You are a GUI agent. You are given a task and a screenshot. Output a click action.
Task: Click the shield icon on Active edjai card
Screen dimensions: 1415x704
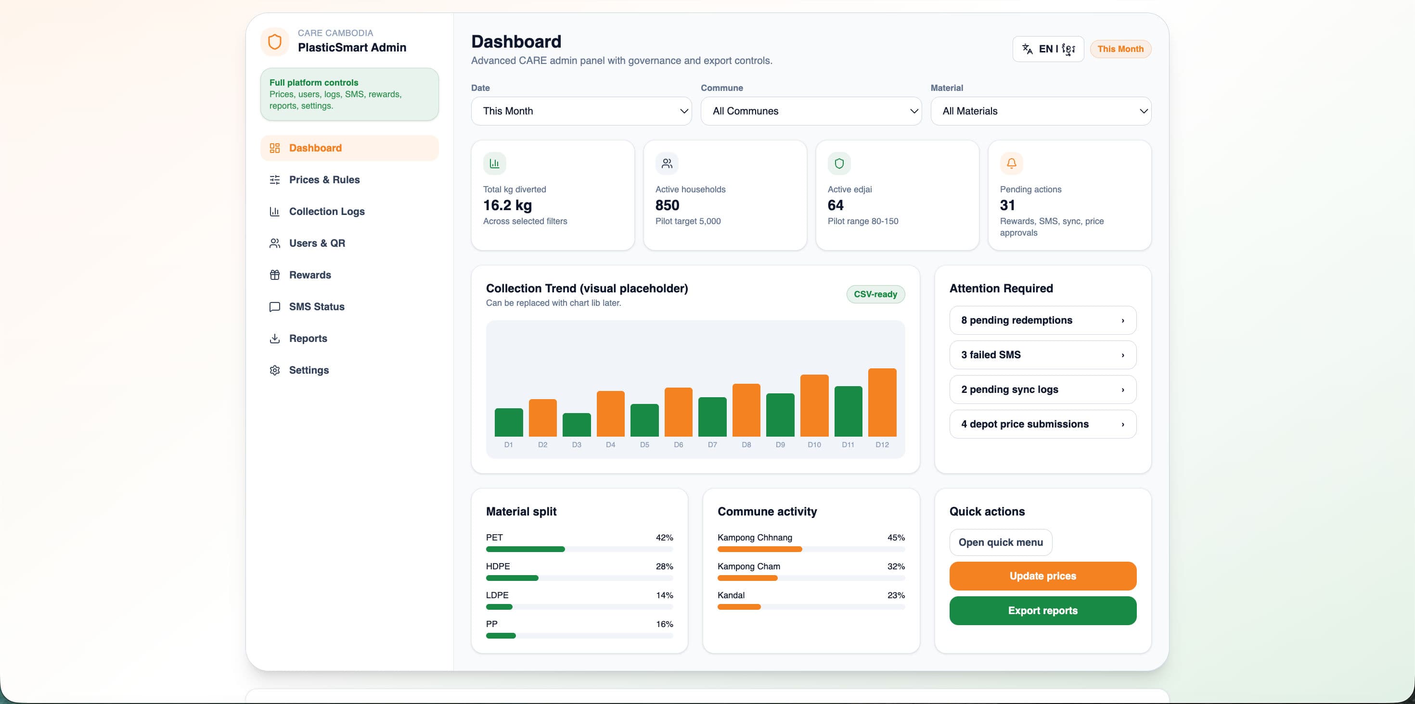pyautogui.click(x=839, y=163)
